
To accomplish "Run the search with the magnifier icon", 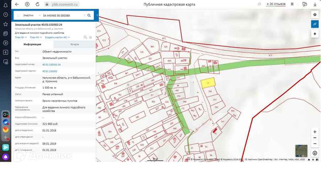I will (89, 15).
